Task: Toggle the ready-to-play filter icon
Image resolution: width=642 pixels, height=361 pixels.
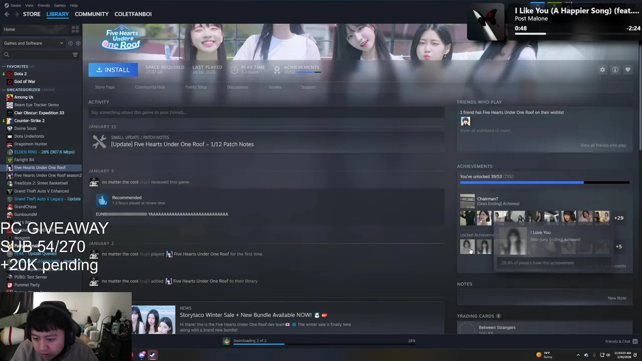Action: (x=78, y=43)
